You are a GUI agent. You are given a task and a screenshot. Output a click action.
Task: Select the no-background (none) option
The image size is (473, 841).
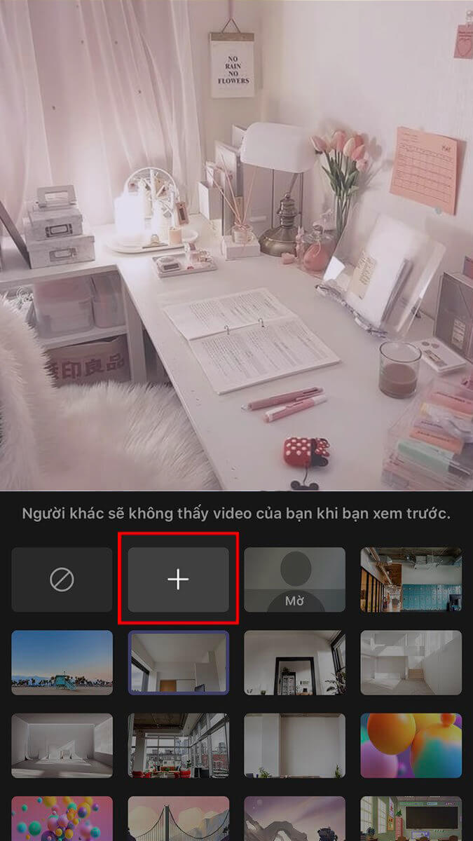pos(62,580)
